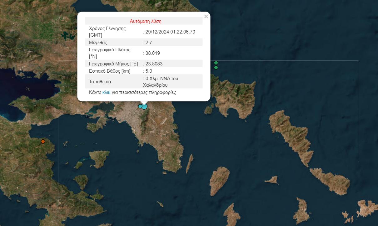Open the orange earthquake marker
Image resolution: width=378 pixels, height=226 pixels.
pyautogui.click(x=43, y=141)
